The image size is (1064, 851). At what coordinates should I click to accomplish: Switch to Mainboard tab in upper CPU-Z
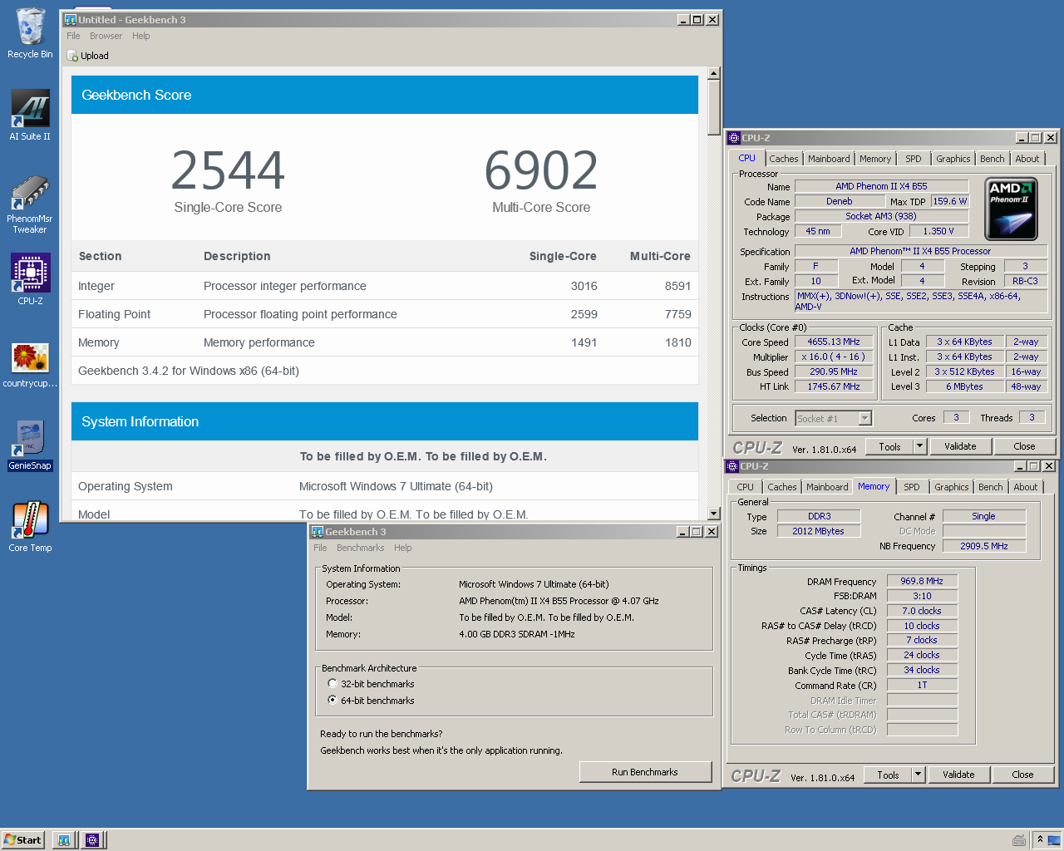(829, 159)
